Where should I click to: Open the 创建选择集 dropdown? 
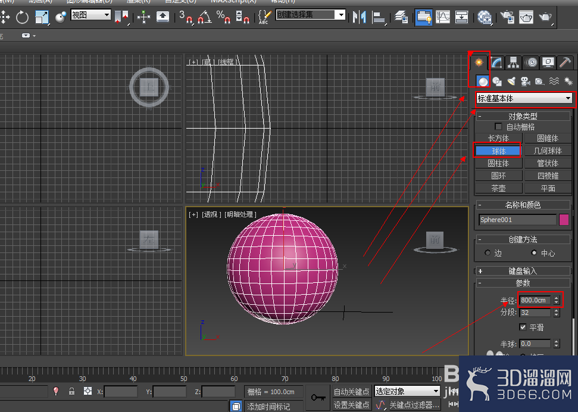coord(311,15)
